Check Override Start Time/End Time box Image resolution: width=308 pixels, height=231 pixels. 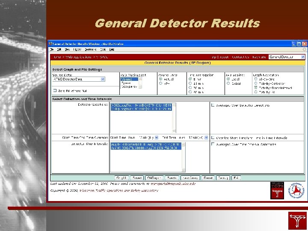213,137
